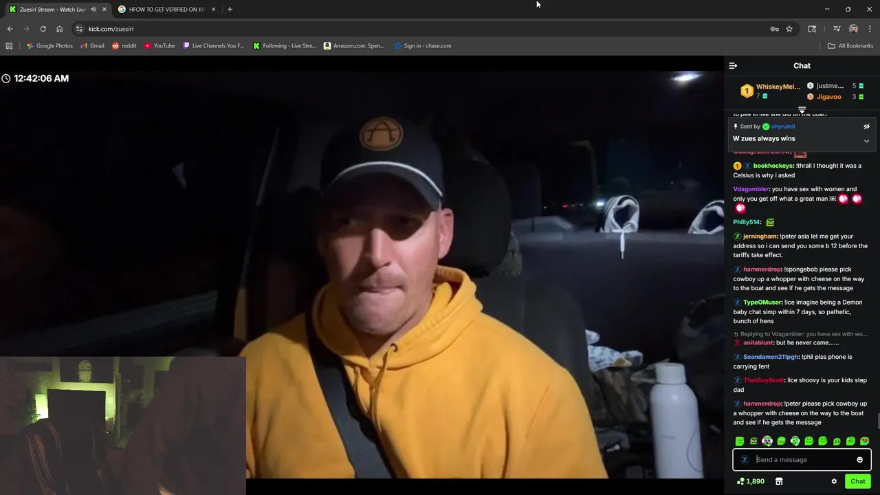Pick the angry green emote
This screenshot has height=495, width=880.
[x=753, y=441]
